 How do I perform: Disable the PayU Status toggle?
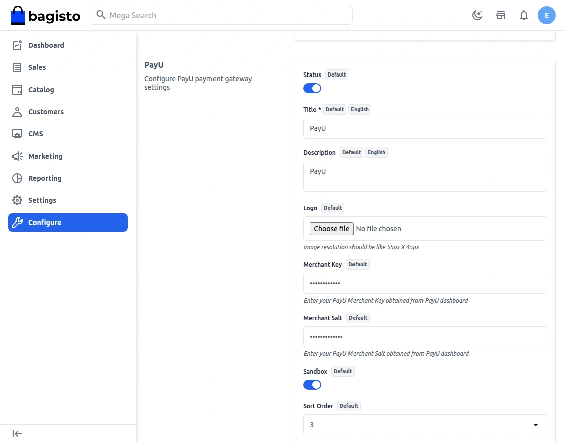312,89
